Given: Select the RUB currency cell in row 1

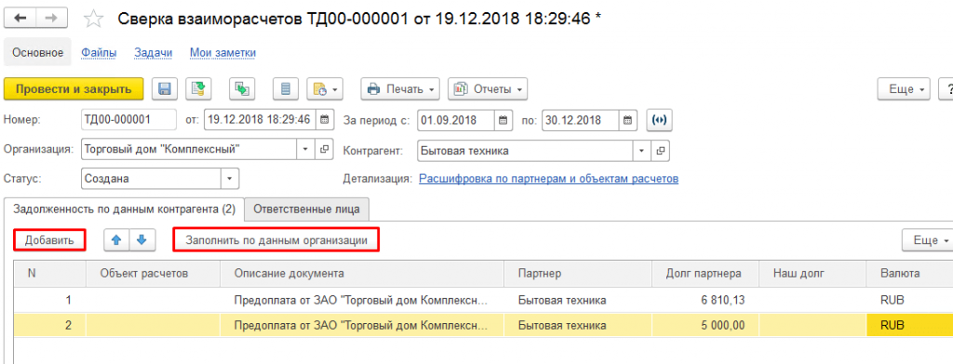Looking at the screenshot, I should click(x=910, y=300).
